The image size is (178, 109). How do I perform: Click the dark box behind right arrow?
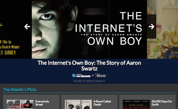pyautogui.click(x=151, y=26)
